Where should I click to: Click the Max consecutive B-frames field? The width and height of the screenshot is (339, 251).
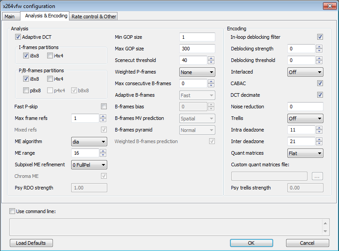pyautogui.click(x=193, y=83)
